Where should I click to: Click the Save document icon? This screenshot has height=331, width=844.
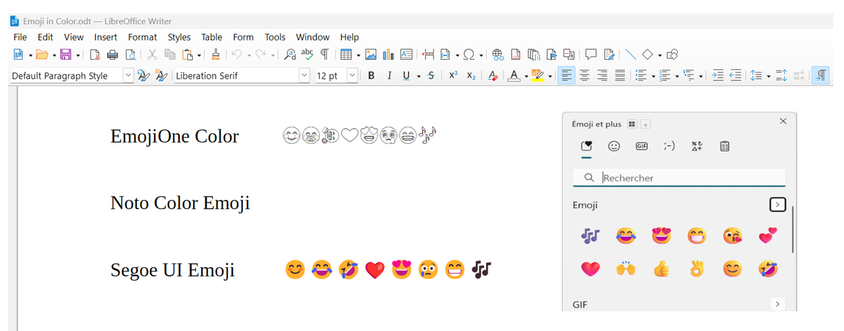pos(65,55)
